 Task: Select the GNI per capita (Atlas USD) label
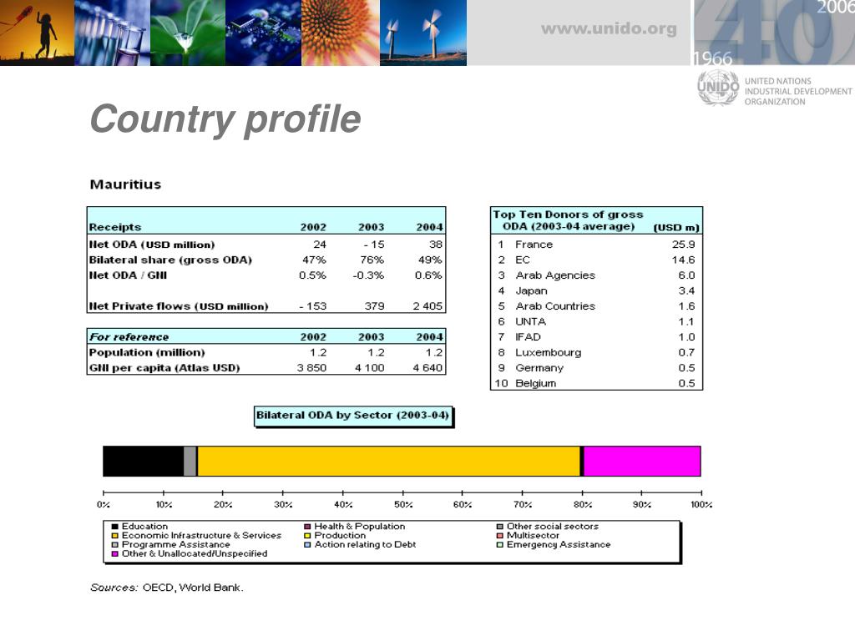point(164,368)
